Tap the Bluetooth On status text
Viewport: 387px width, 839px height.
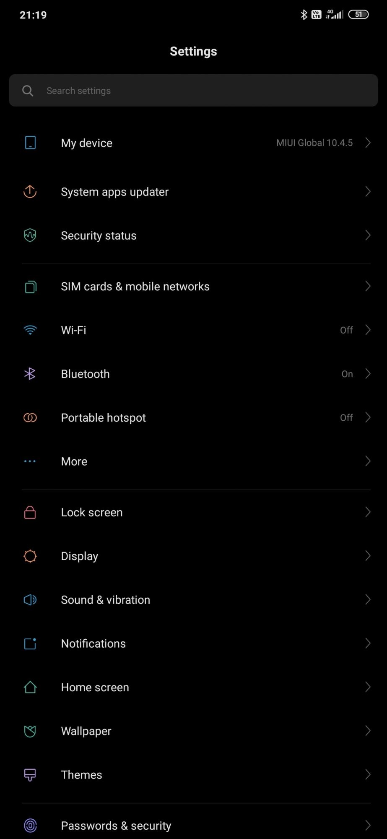[x=347, y=374]
